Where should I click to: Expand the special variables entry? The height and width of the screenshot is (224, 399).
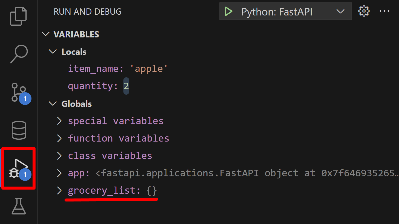59,121
